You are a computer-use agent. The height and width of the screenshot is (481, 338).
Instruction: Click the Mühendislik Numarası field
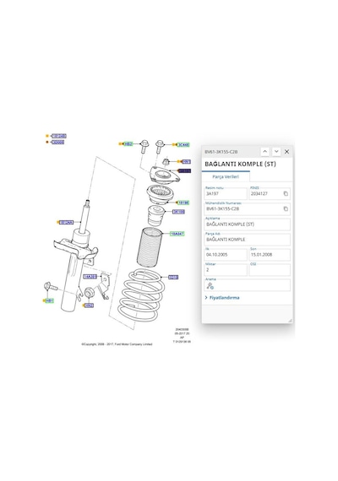(x=248, y=208)
